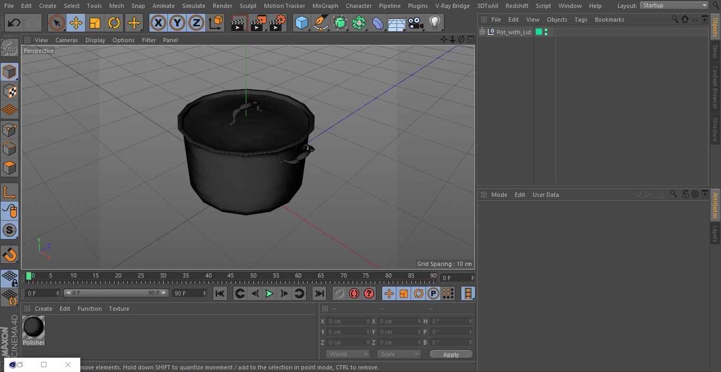Click the Make Editable icon
The height and width of the screenshot is (372, 721).
(x=10, y=49)
